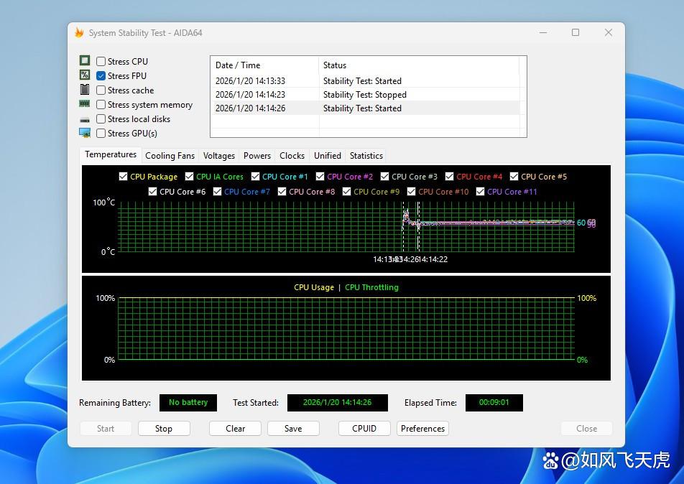
Task: Click the No battery status field
Action: coord(188,402)
